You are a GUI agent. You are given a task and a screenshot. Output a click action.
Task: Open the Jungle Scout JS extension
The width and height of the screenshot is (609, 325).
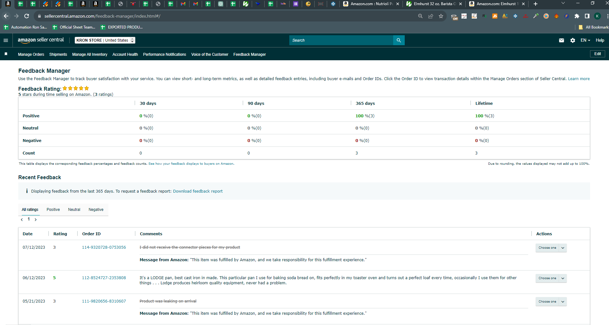point(495,16)
